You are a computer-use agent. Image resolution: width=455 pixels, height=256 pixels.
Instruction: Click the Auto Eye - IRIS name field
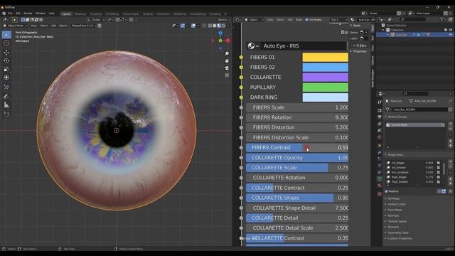pyautogui.click(x=304, y=46)
